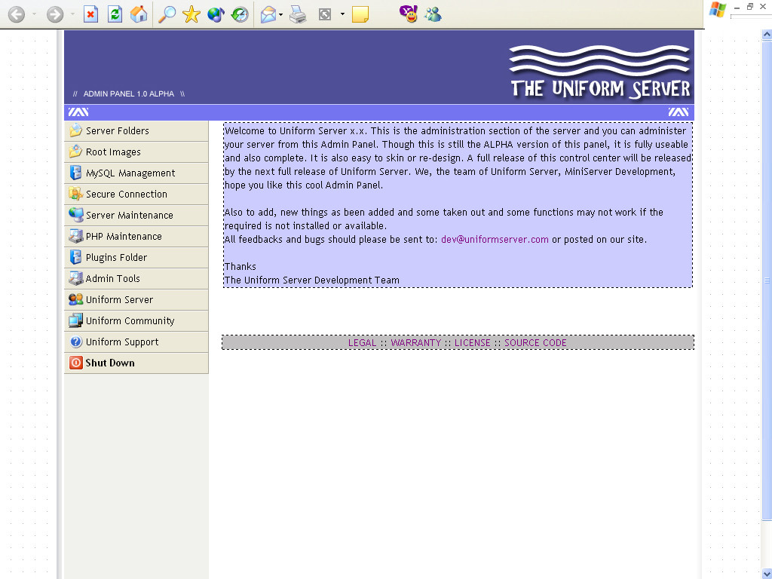Screen dimensions: 772x579
Task: Open MySQL Management in the sidebar
Action: coord(136,173)
